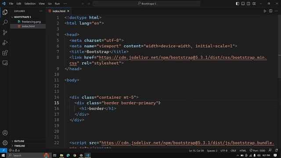Image resolution: width=281 pixels, height=158 pixels.
Task: Split the editor right
Action: pyautogui.click(x=270, y=11)
